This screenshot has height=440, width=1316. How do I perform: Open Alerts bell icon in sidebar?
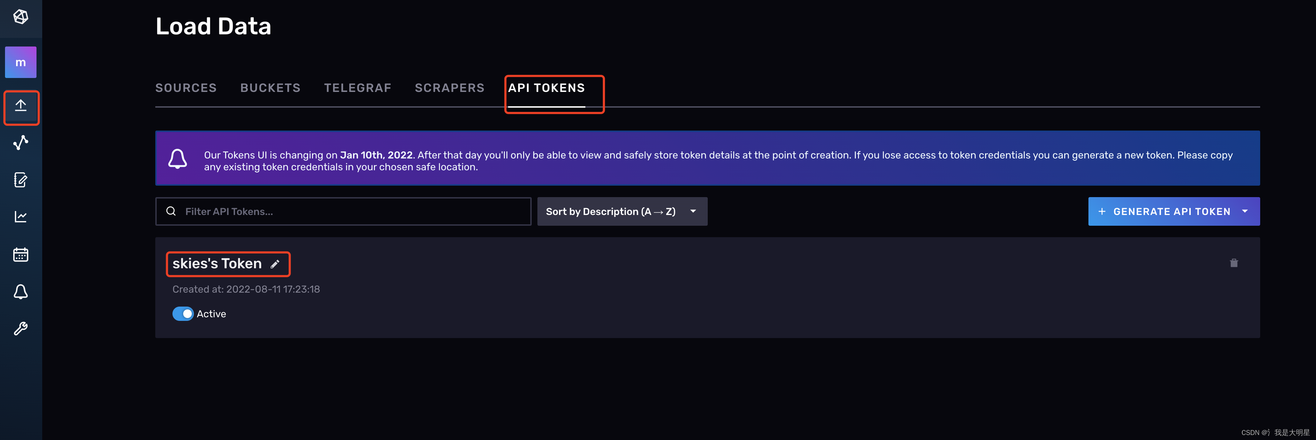point(20,292)
